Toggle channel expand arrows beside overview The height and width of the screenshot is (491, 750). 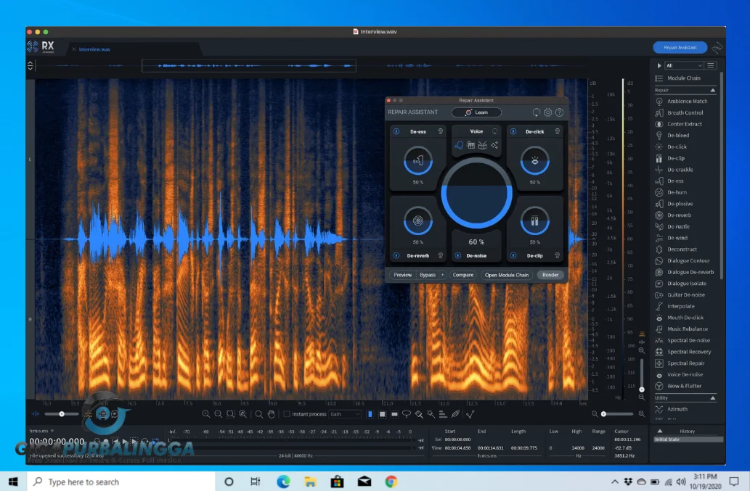[x=30, y=65]
